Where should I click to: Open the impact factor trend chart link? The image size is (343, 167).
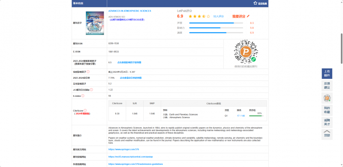(x=129, y=63)
